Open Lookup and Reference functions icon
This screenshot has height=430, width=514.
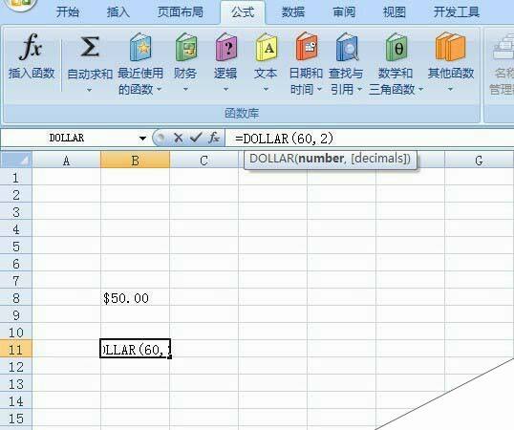tap(347, 47)
